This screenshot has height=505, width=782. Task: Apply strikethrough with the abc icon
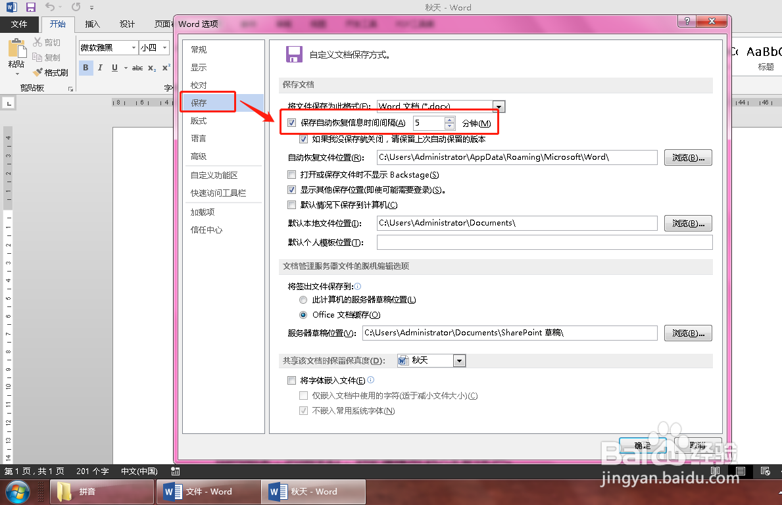137,68
